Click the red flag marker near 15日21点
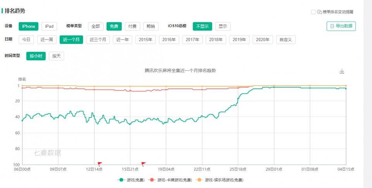372x188 pixels. pos(143,164)
